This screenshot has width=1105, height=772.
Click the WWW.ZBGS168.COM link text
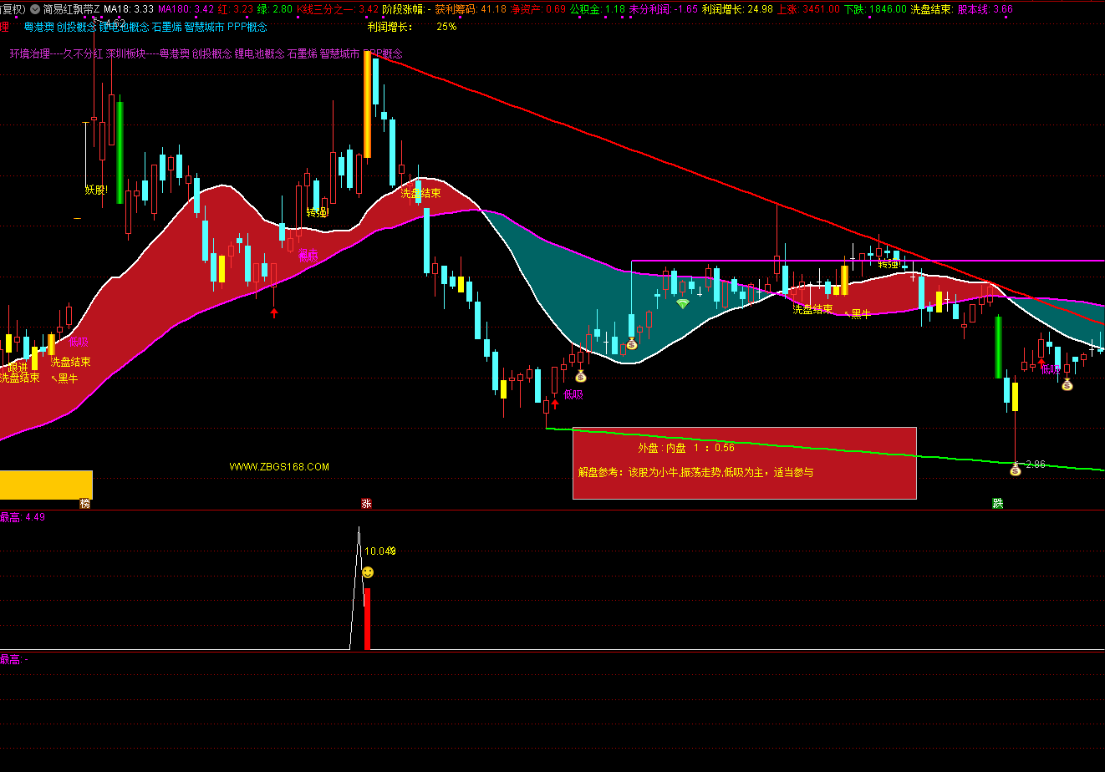click(x=279, y=467)
